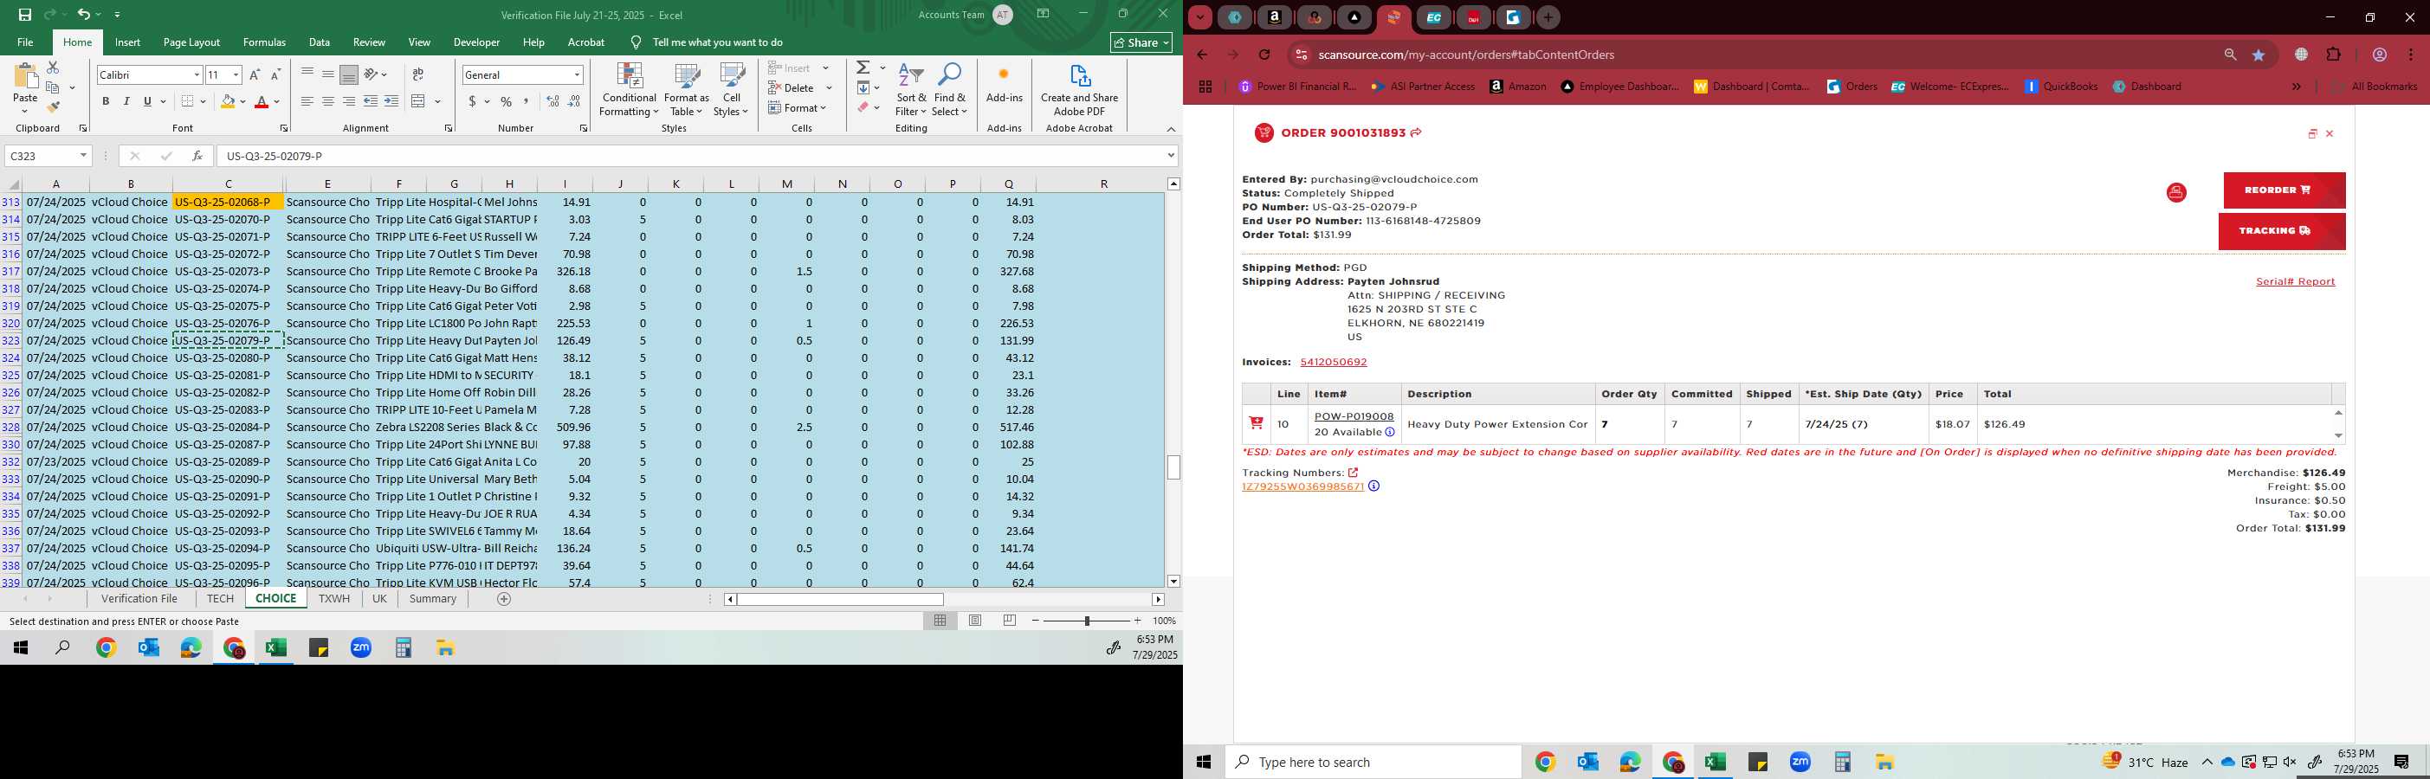Screen dimensions: 2430x779
Task: Toggle Bold formatting in Excel
Action: tap(106, 102)
